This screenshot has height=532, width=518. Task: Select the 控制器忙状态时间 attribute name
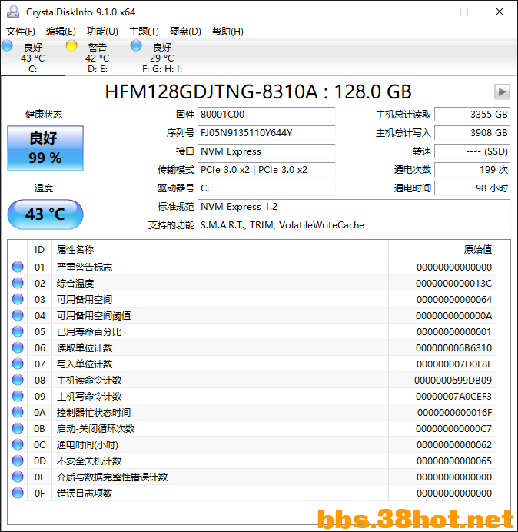click(x=94, y=413)
